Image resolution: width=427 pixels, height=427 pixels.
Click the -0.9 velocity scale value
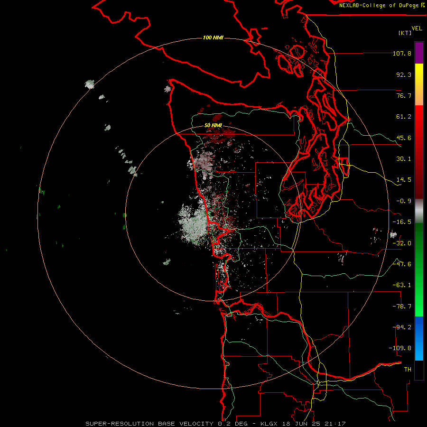pos(404,201)
